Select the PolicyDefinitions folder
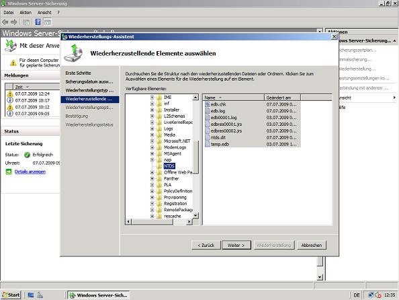This screenshot has width=399, height=300. [x=178, y=191]
